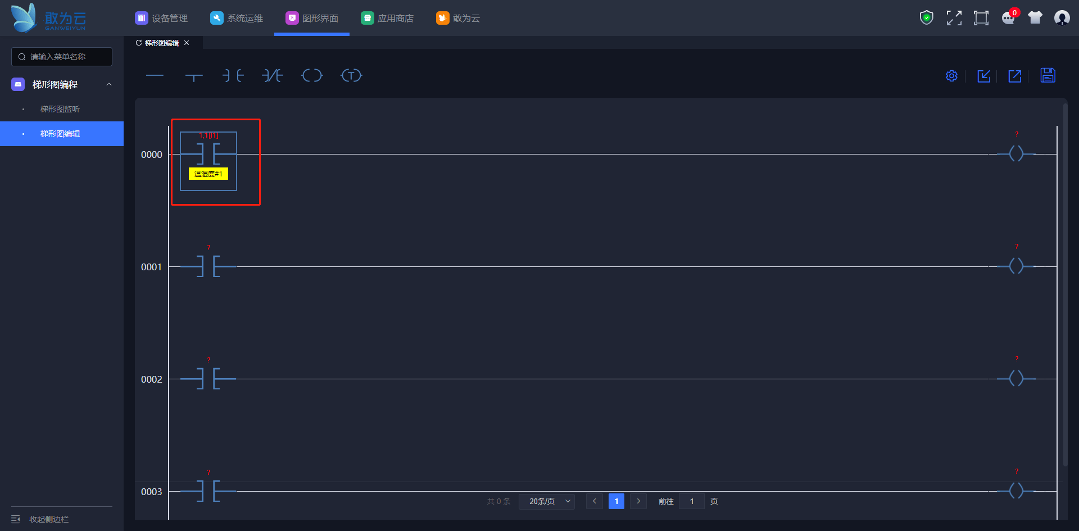Image resolution: width=1079 pixels, height=531 pixels.
Task: Select the output coil tool
Action: coord(312,75)
